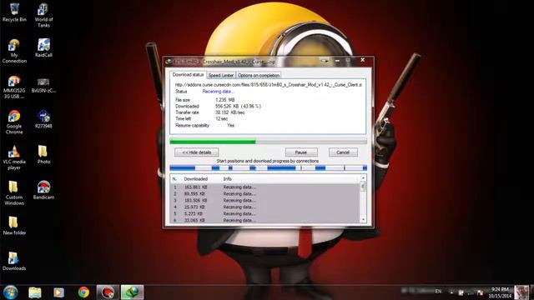Viewport: 534px width, 300px height.
Task: Click the N. column header
Action: [174, 179]
